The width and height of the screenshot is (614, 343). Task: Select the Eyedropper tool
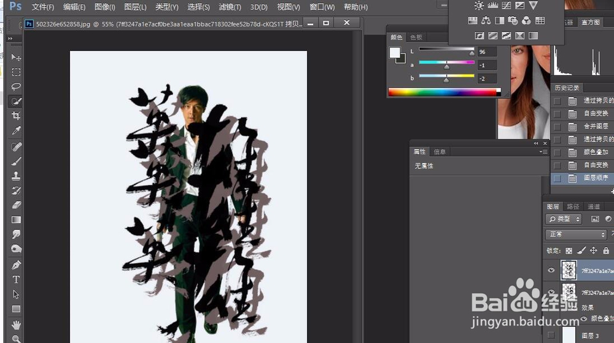point(16,130)
